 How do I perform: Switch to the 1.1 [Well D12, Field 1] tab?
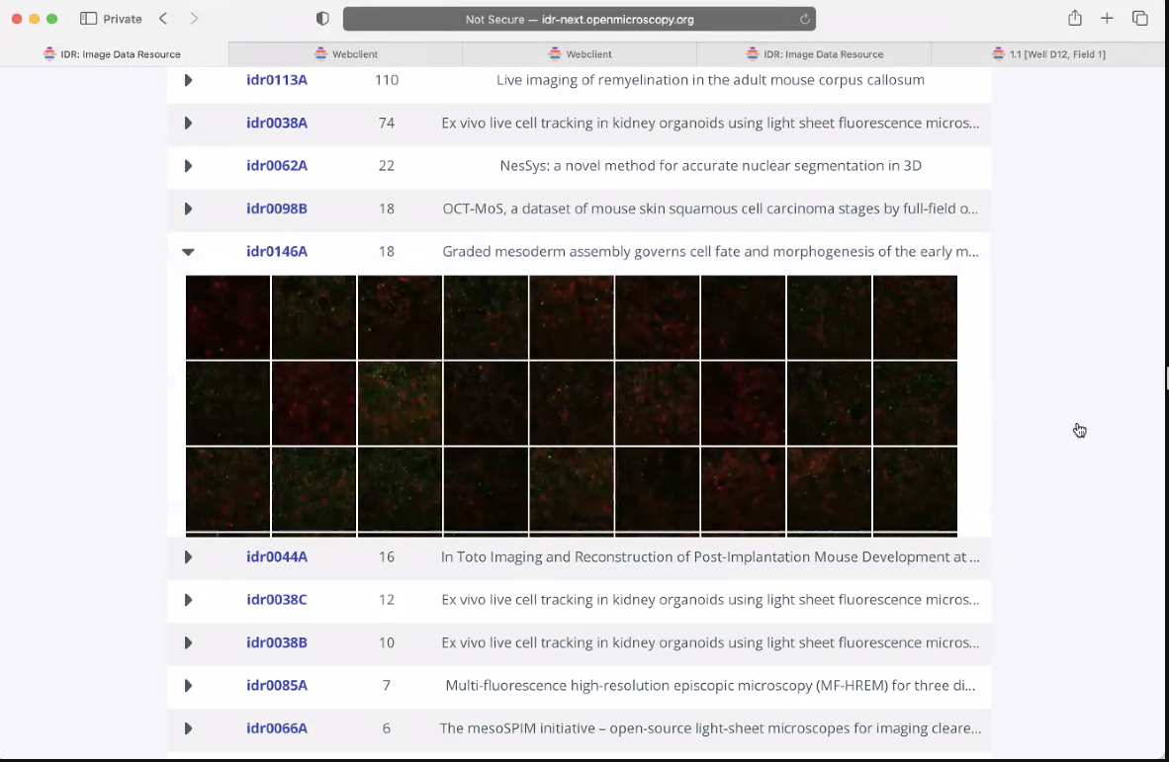coord(1048,54)
